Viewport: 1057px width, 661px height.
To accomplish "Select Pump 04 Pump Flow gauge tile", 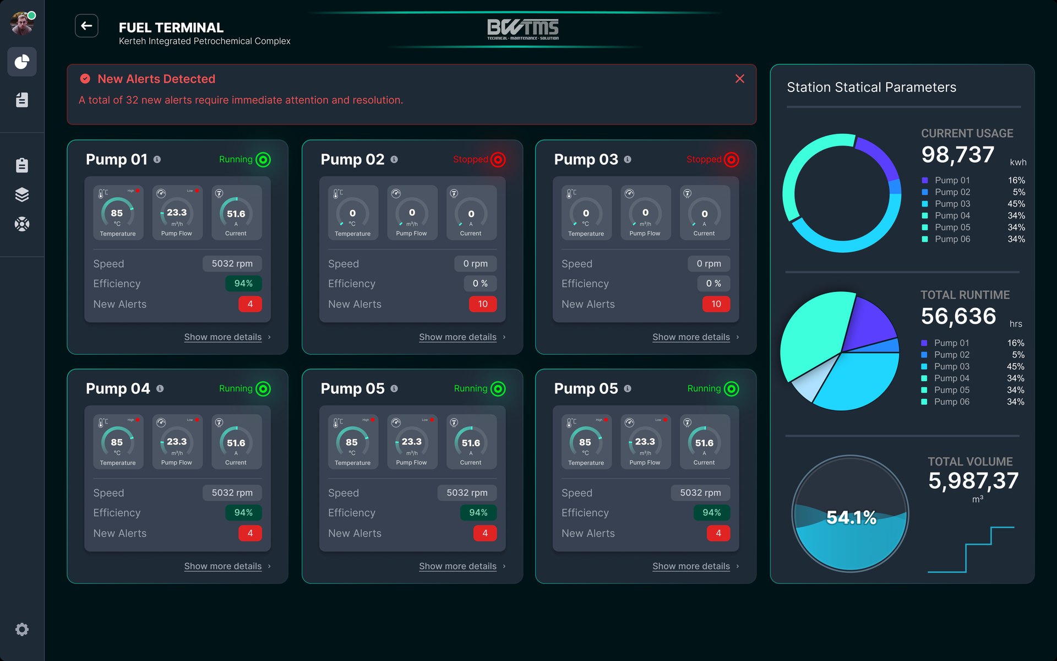I will pyautogui.click(x=177, y=442).
